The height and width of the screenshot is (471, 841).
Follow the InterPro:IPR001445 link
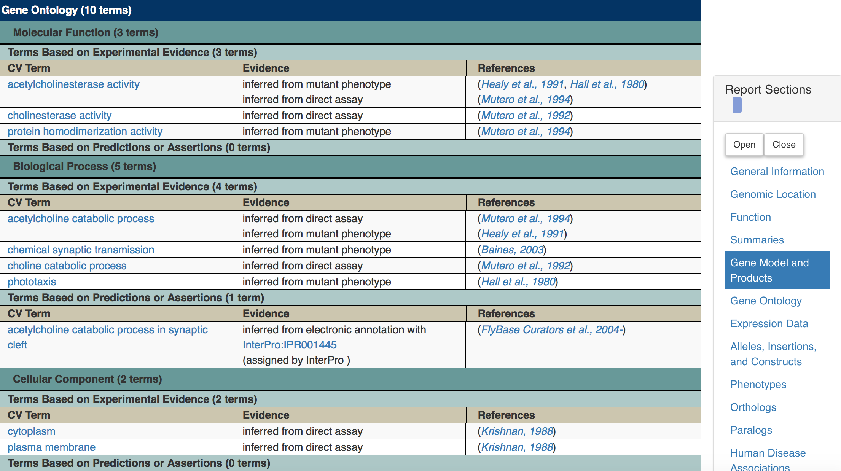point(290,345)
